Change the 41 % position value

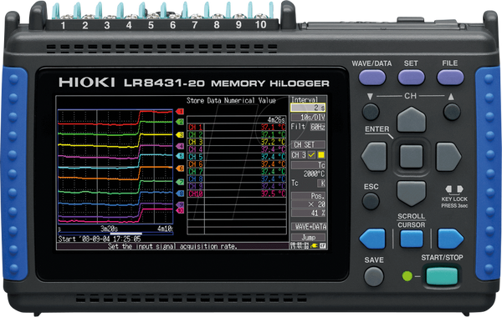308,213
